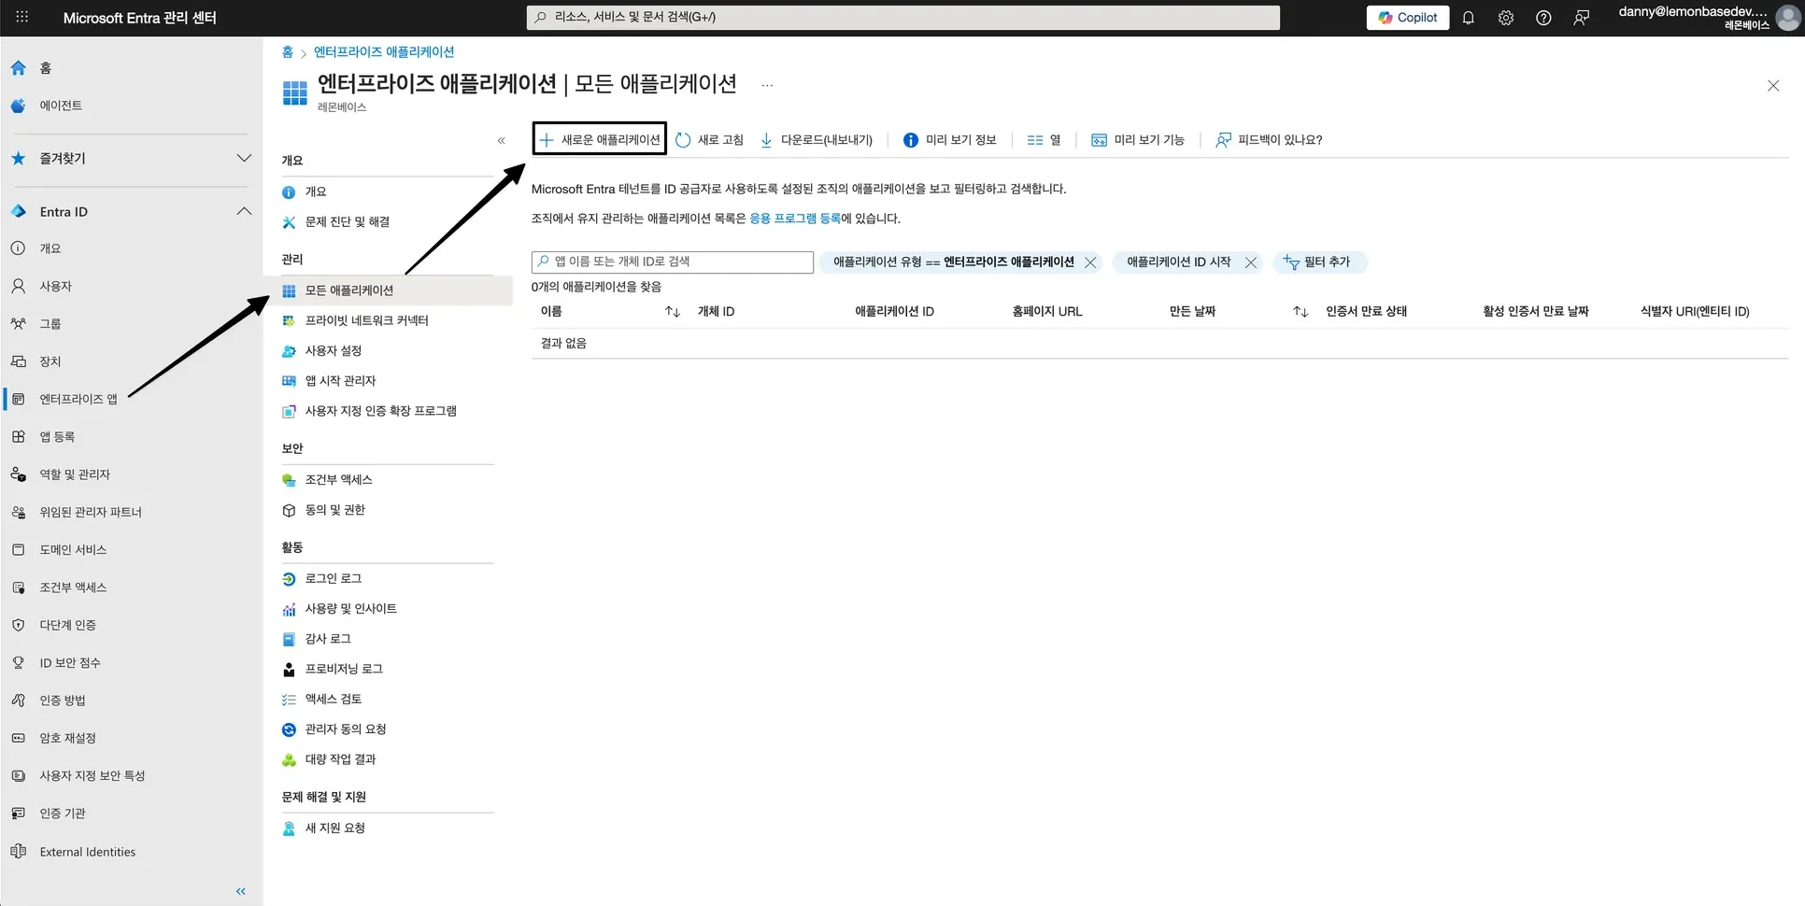
Task: Open 암호 재설정 in sidebar
Action: [x=67, y=738]
